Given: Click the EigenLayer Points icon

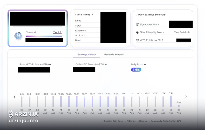Looking at the screenshot, I should 137,24.
